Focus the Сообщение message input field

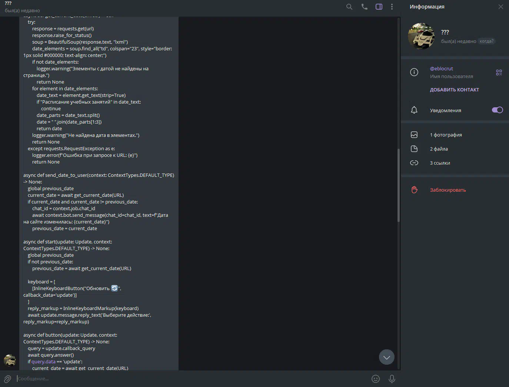(185, 379)
